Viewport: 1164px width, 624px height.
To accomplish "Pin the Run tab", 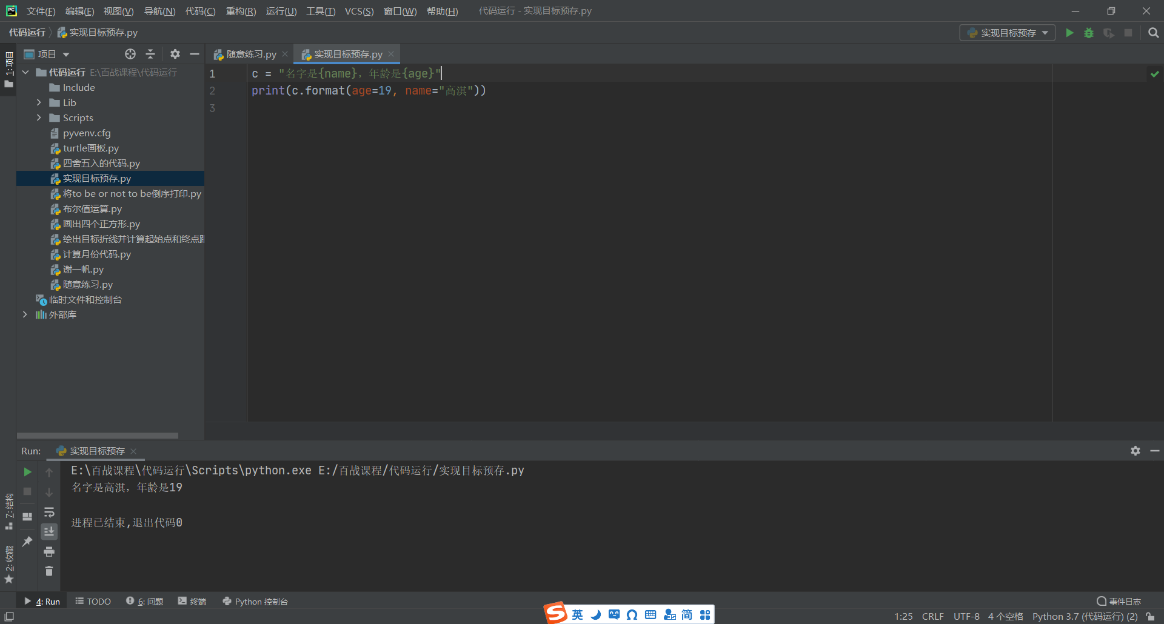I will click(x=27, y=541).
